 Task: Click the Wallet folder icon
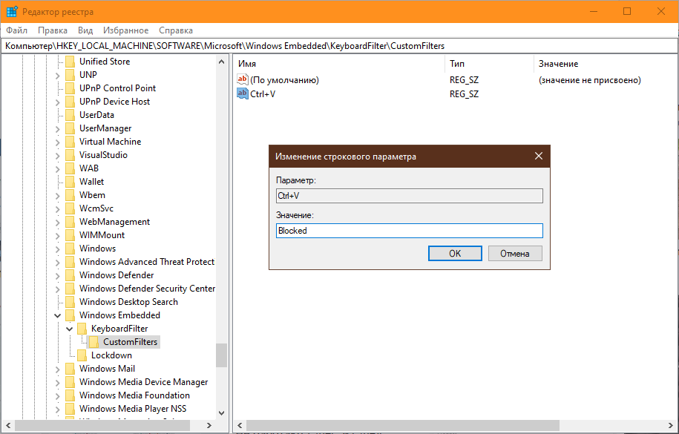click(70, 182)
